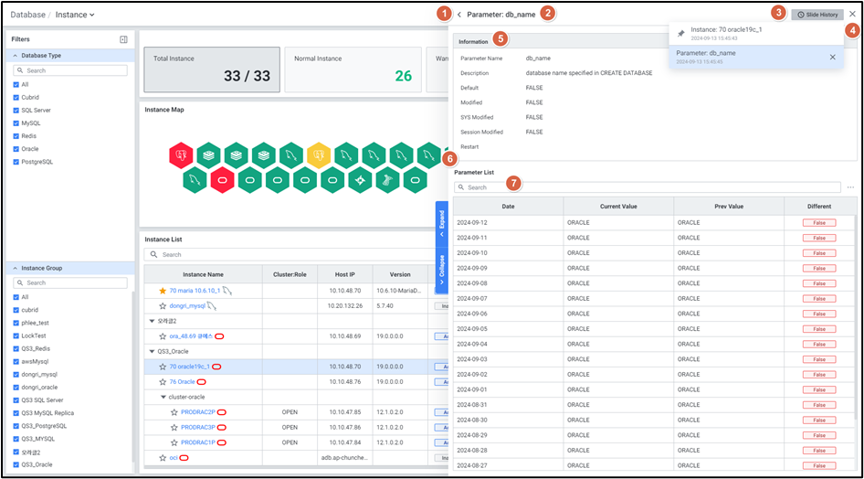This screenshot has width=864, height=479.
Task: Open the PRODRAC2P instance link
Action: 197,412
